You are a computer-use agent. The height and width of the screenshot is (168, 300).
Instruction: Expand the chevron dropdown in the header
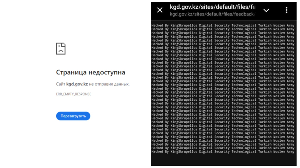266,10
